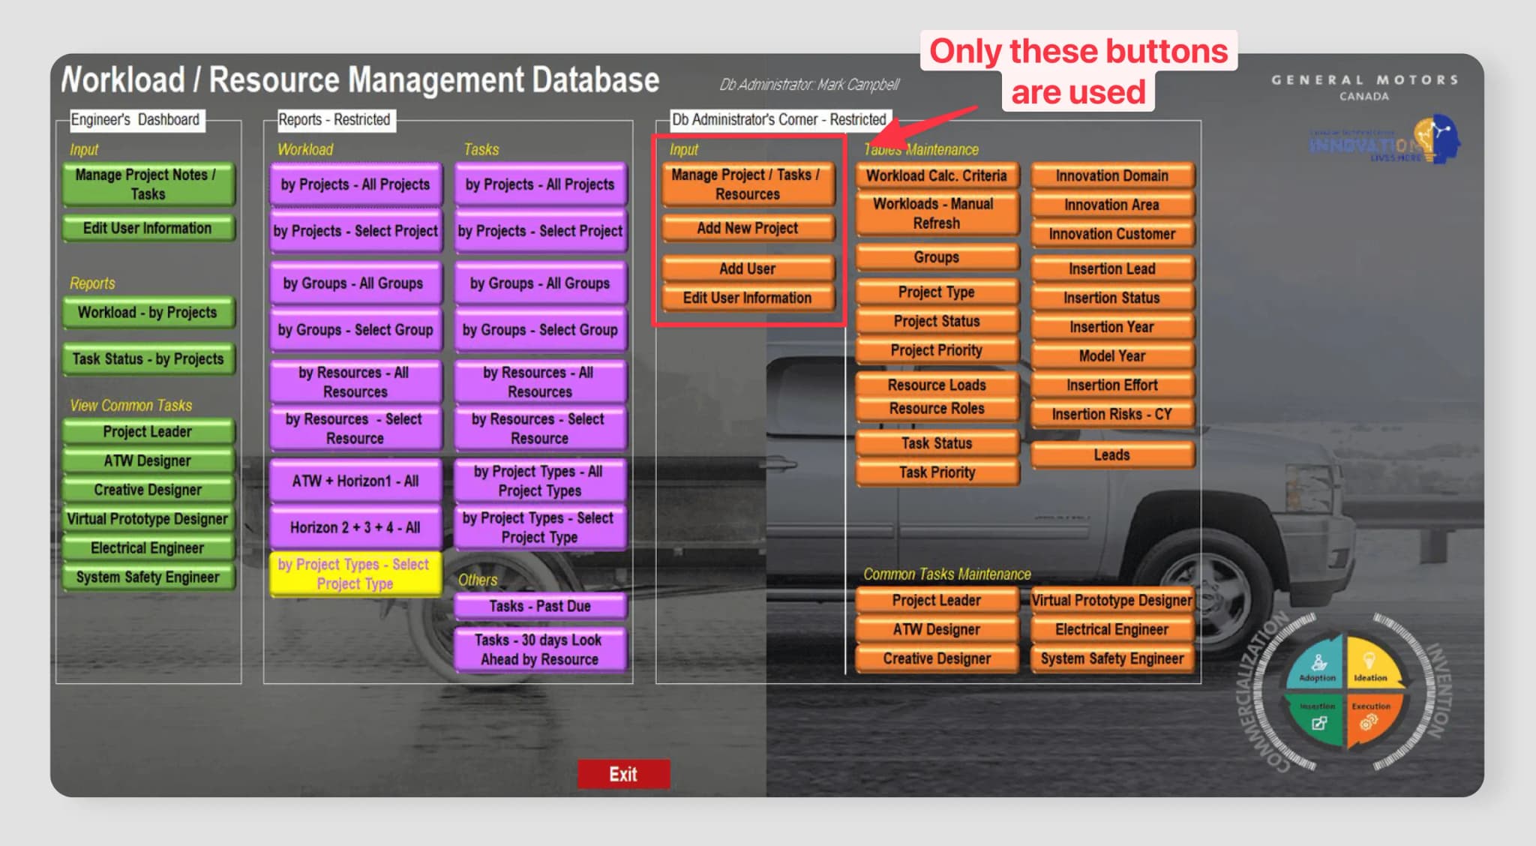Click orange Virtual Prototype Designer button
The width and height of the screenshot is (1536, 846).
[x=1112, y=600]
